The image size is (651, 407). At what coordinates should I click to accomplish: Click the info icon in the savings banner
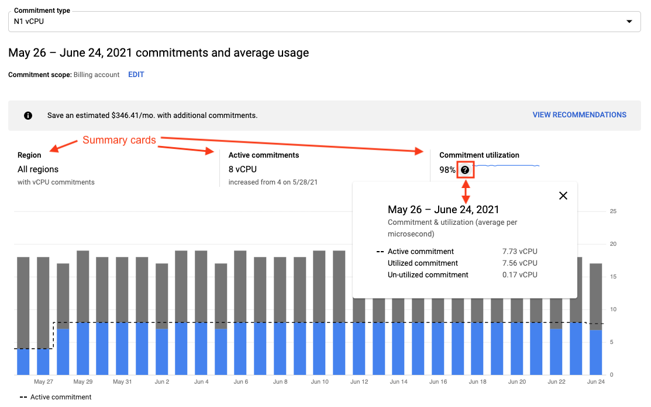(x=27, y=115)
